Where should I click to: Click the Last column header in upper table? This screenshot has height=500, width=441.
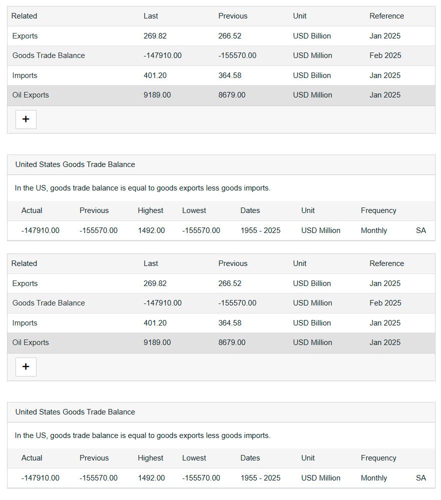point(151,16)
